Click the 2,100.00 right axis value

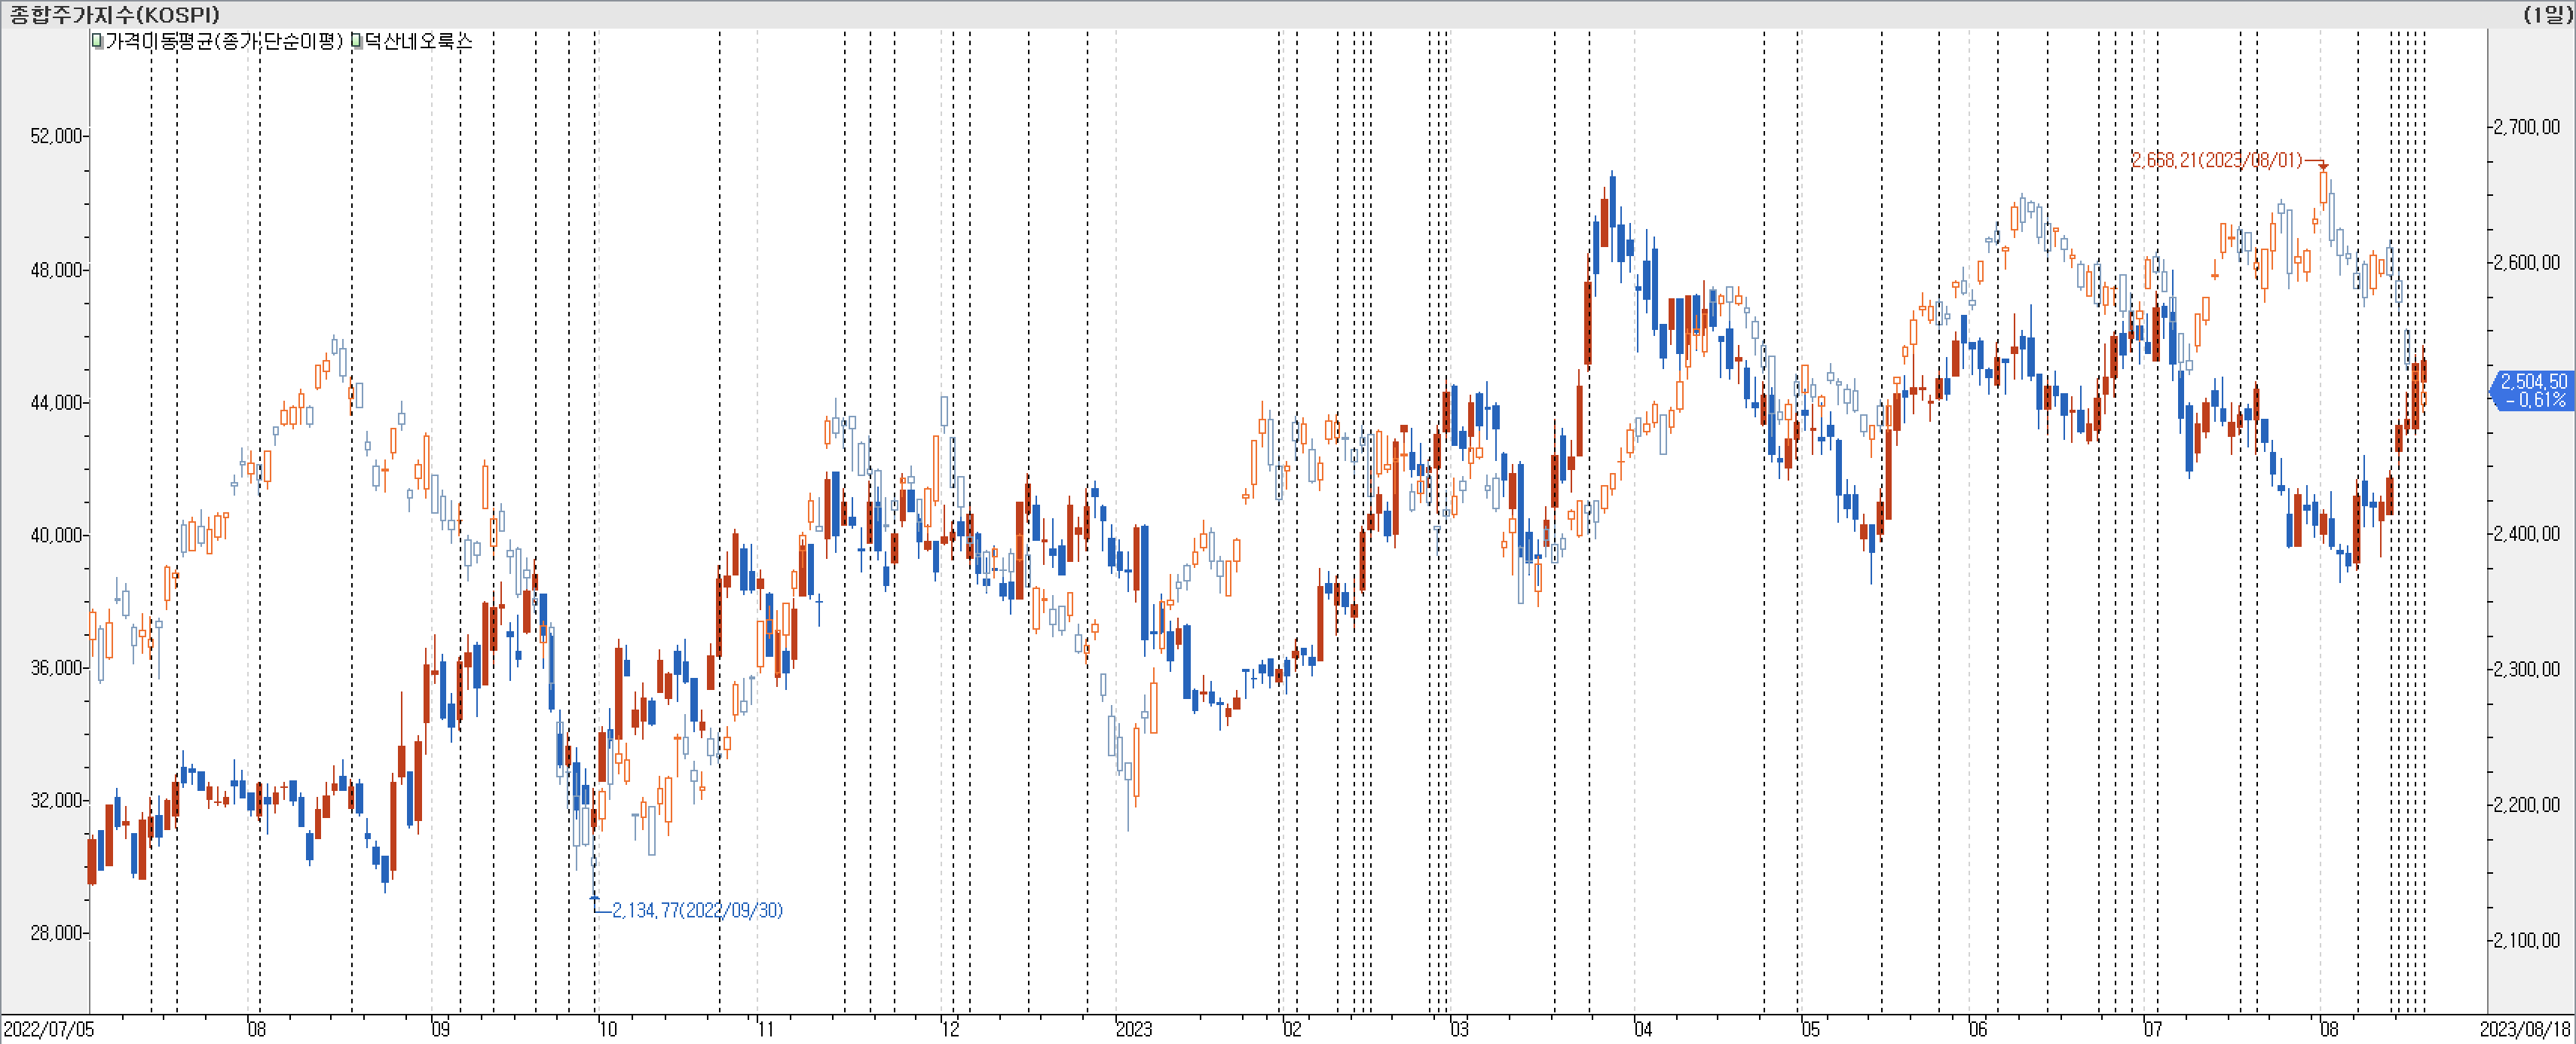(2526, 940)
